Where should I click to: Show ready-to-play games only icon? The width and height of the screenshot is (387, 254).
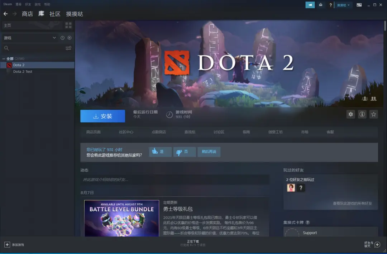(70, 38)
